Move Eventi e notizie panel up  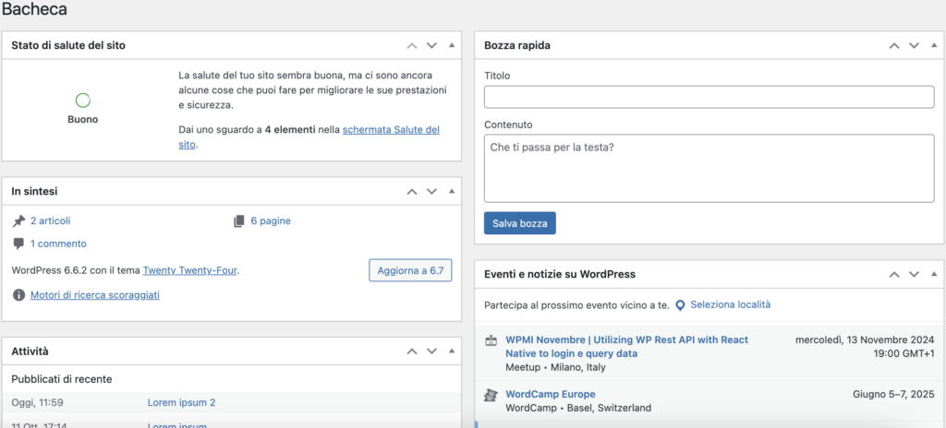tap(893, 275)
